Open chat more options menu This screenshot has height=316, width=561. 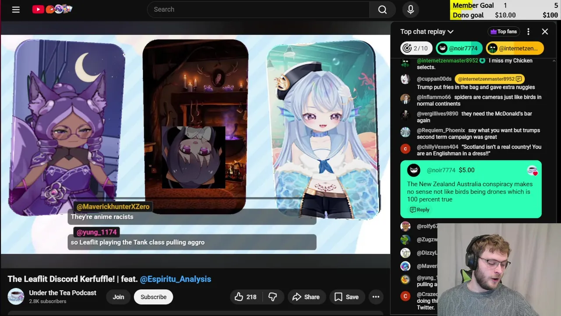point(528,32)
